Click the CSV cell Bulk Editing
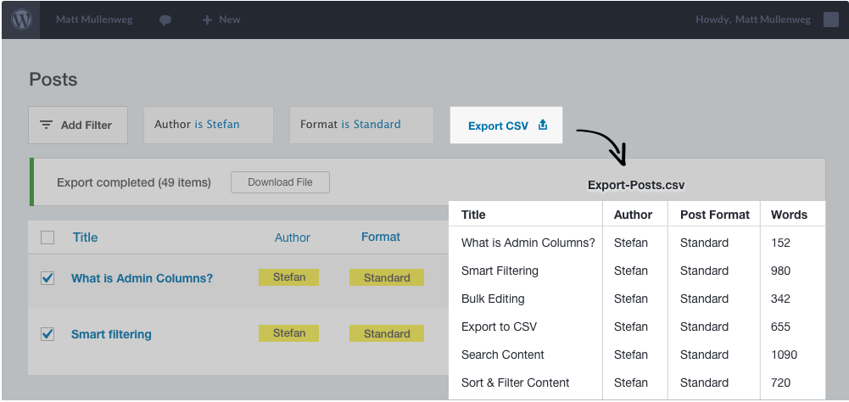849x402 pixels. pos(493,299)
